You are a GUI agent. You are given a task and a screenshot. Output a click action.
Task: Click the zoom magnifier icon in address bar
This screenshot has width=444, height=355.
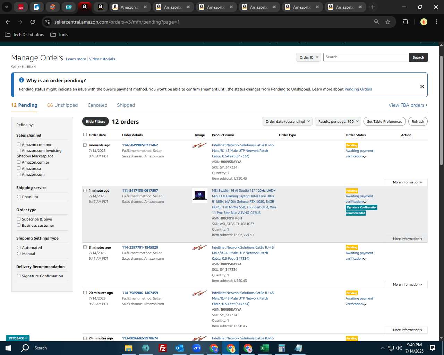[376, 22]
